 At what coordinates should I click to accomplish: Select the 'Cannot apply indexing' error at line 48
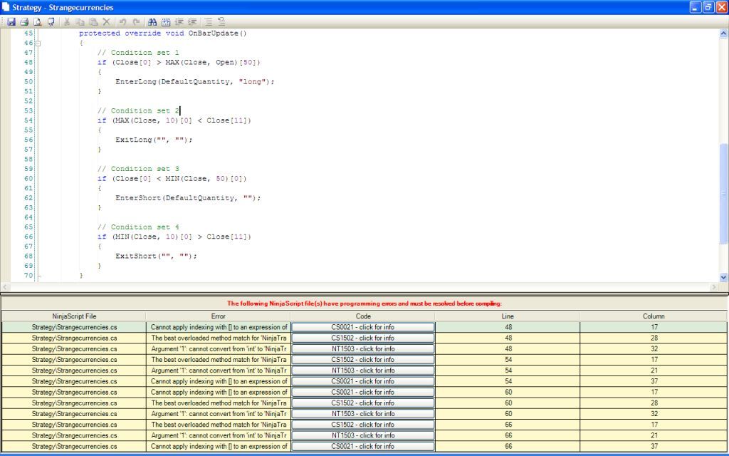pyautogui.click(x=218, y=327)
